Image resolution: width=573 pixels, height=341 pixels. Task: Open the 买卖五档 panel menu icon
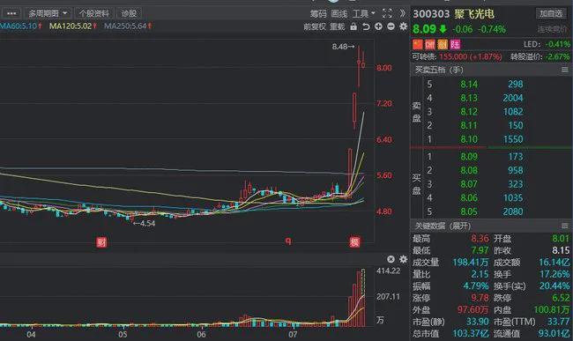pos(564,70)
